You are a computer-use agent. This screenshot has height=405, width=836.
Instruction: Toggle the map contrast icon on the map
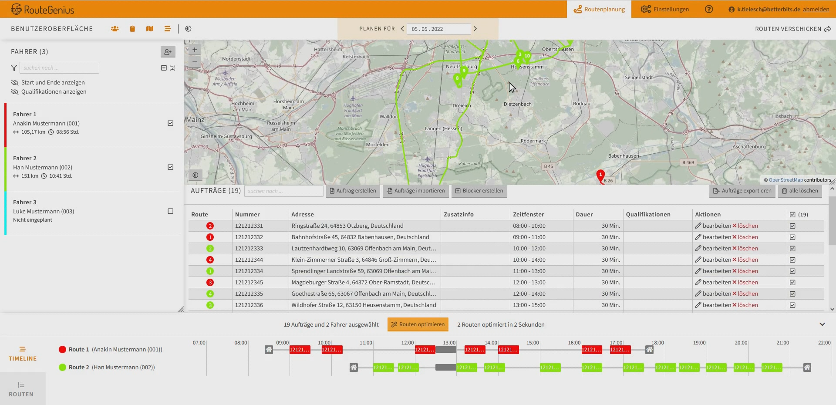[195, 175]
